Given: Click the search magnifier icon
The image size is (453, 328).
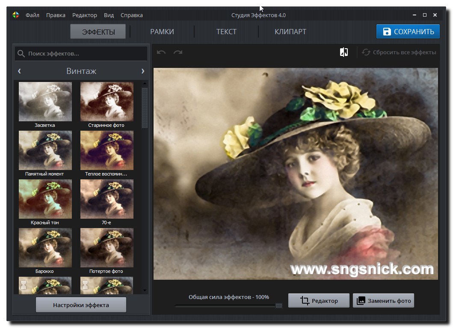Looking at the screenshot, I should [x=21, y=54].
